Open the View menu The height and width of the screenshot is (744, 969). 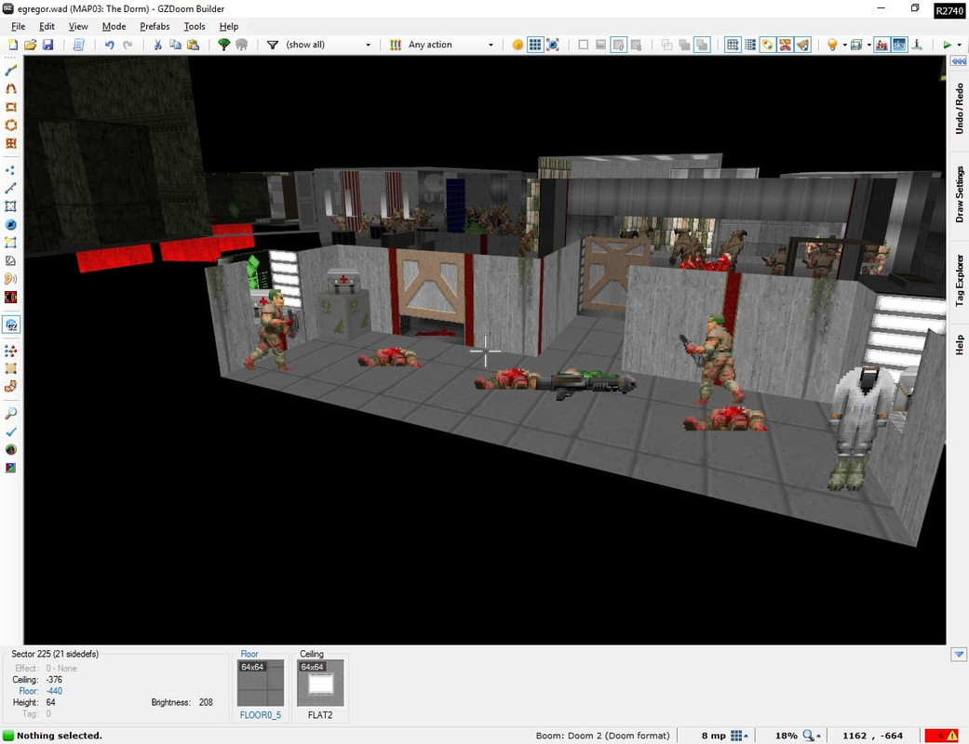coord(78,27)
